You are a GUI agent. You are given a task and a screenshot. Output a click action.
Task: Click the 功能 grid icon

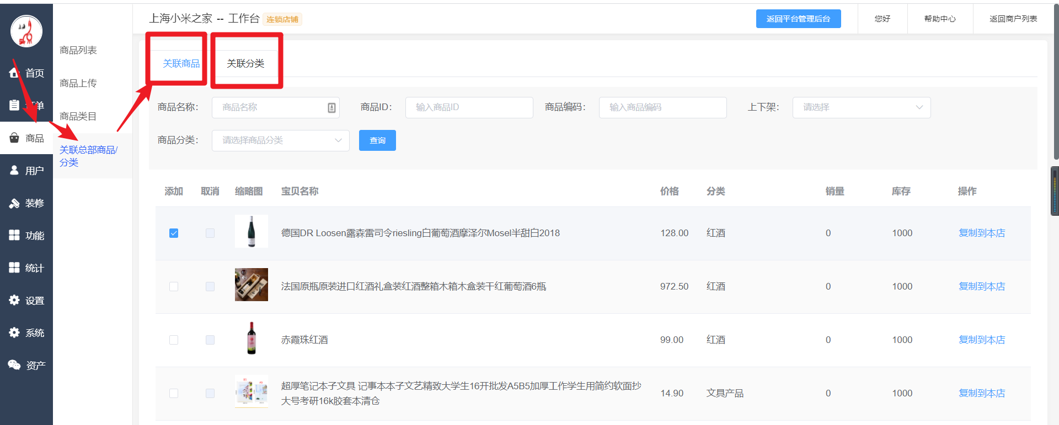pos(14,235)
